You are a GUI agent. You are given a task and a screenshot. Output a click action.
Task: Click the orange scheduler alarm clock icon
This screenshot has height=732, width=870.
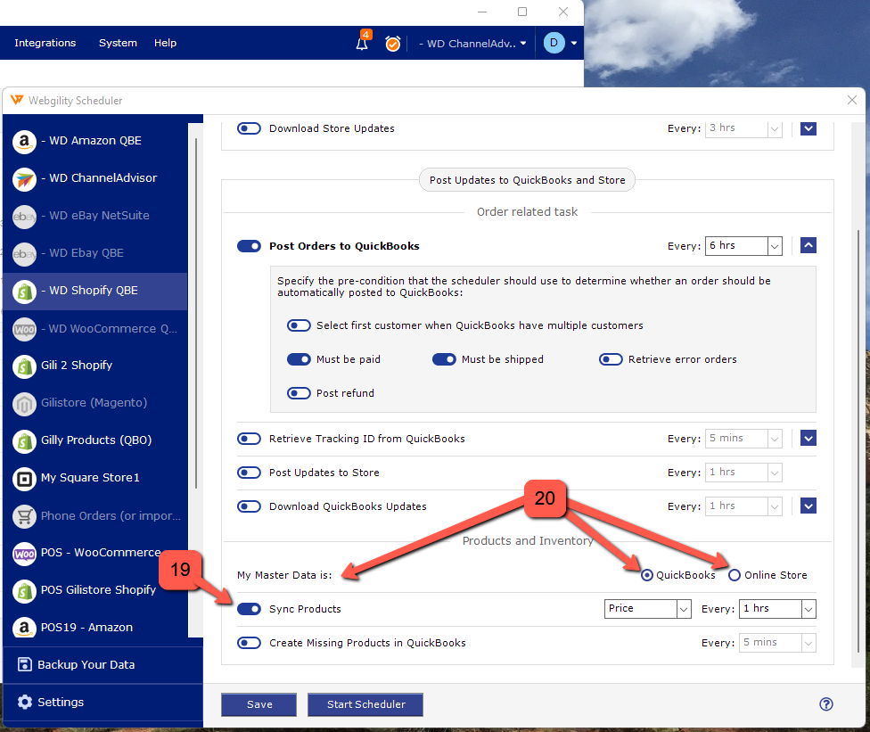click(x=393, y=43)
